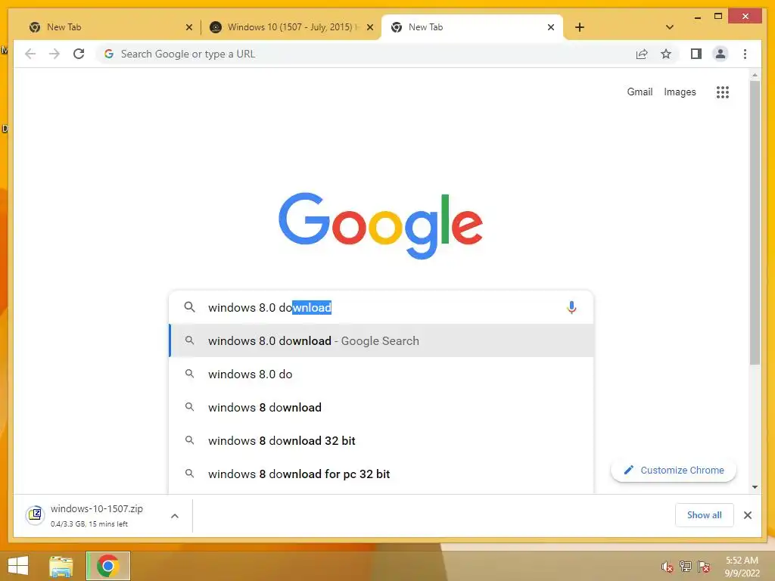Click the Chrome taskbar icon
The image size is (775, 581).
tap(108, 566)
